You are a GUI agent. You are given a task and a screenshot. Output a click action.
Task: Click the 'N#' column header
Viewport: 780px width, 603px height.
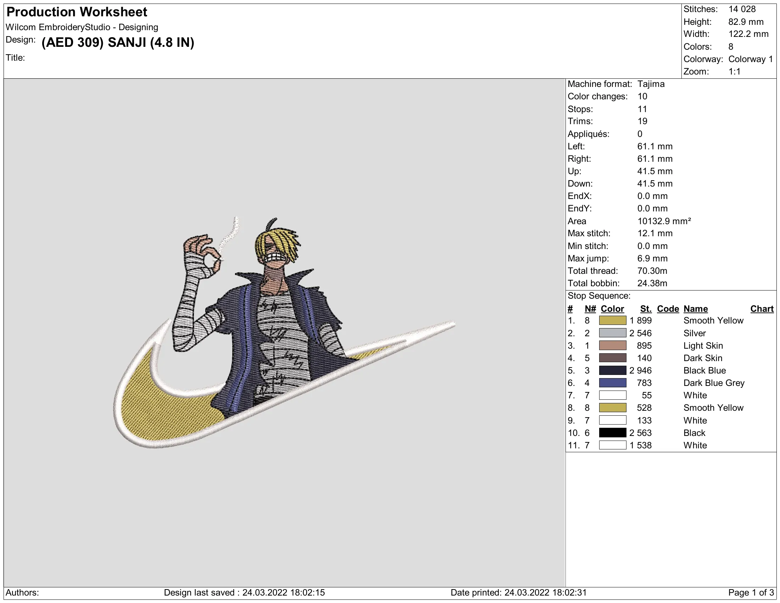(591, 309)
